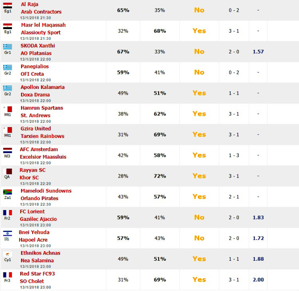Click the Qatar flag beside Rayyan SC
Image resolution: width=299 pixels, height=291 pixels.
coord(7,171)
